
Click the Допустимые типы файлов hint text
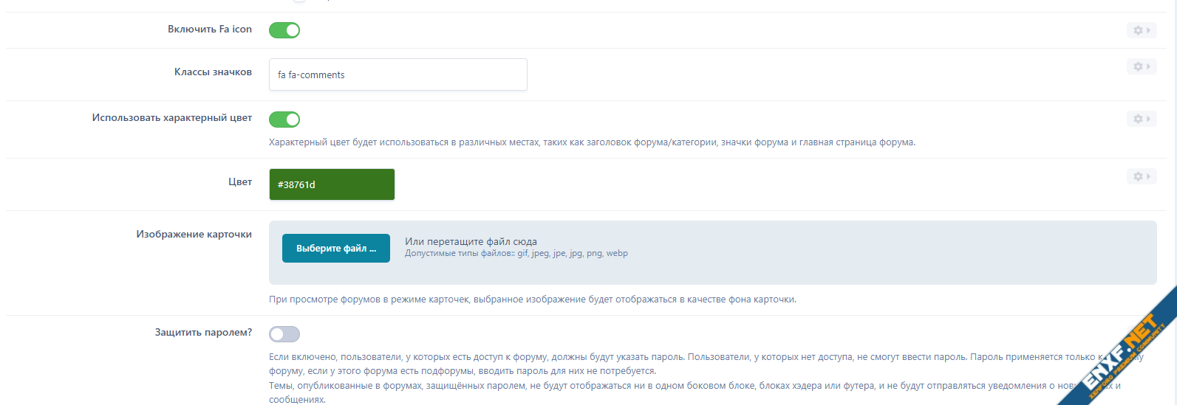point(516,254)
